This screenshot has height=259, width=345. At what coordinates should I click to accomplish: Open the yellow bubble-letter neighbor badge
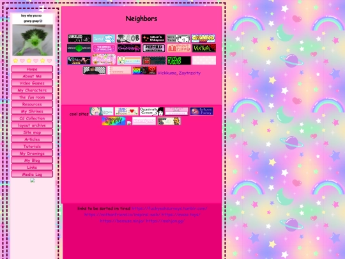point(203,38)
